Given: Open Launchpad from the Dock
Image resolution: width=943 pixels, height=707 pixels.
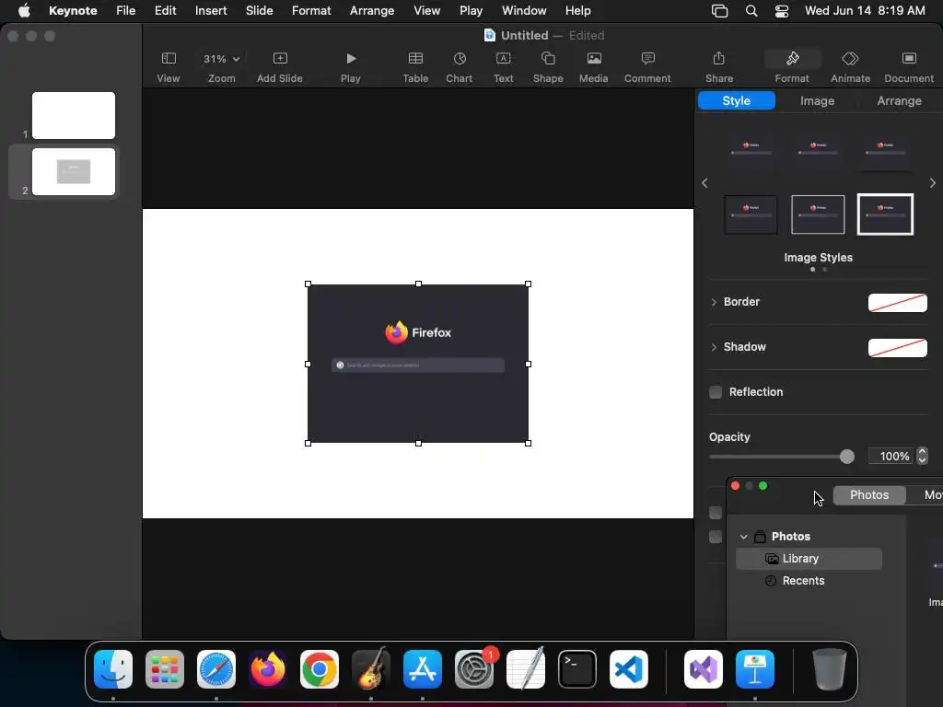Looking at the screenshot, I should point(165,669).
